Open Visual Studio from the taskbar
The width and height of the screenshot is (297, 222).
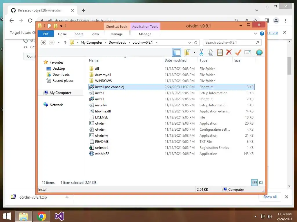(59, 216)
